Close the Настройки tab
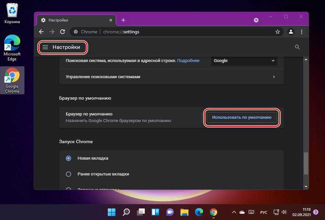 111,20
